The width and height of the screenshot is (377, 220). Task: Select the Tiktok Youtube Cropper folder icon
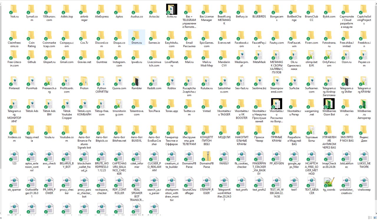[67, 104]
